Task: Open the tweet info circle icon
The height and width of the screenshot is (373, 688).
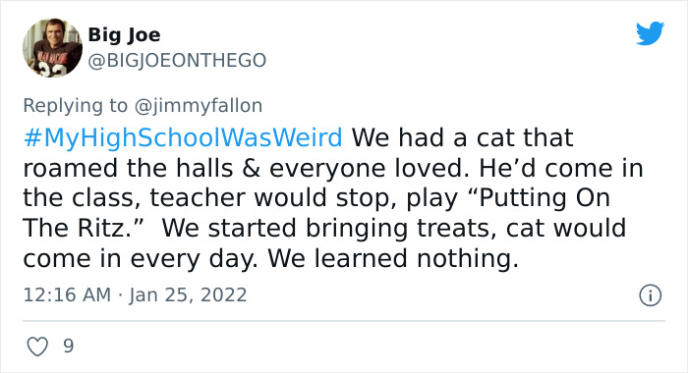Action: pyautogui.click(x=650, y=295)
